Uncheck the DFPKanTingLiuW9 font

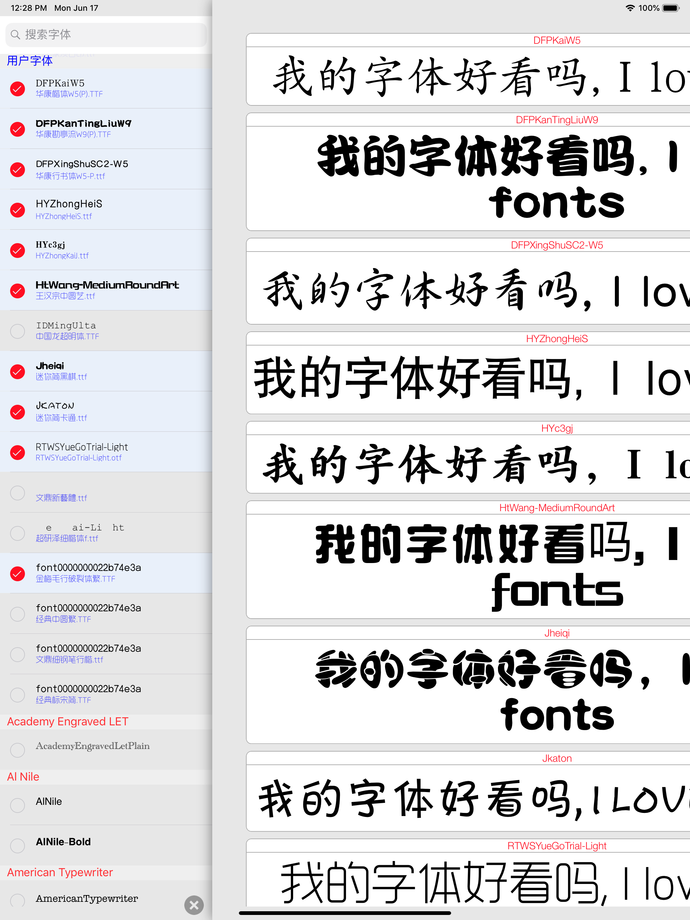(18, 129)
